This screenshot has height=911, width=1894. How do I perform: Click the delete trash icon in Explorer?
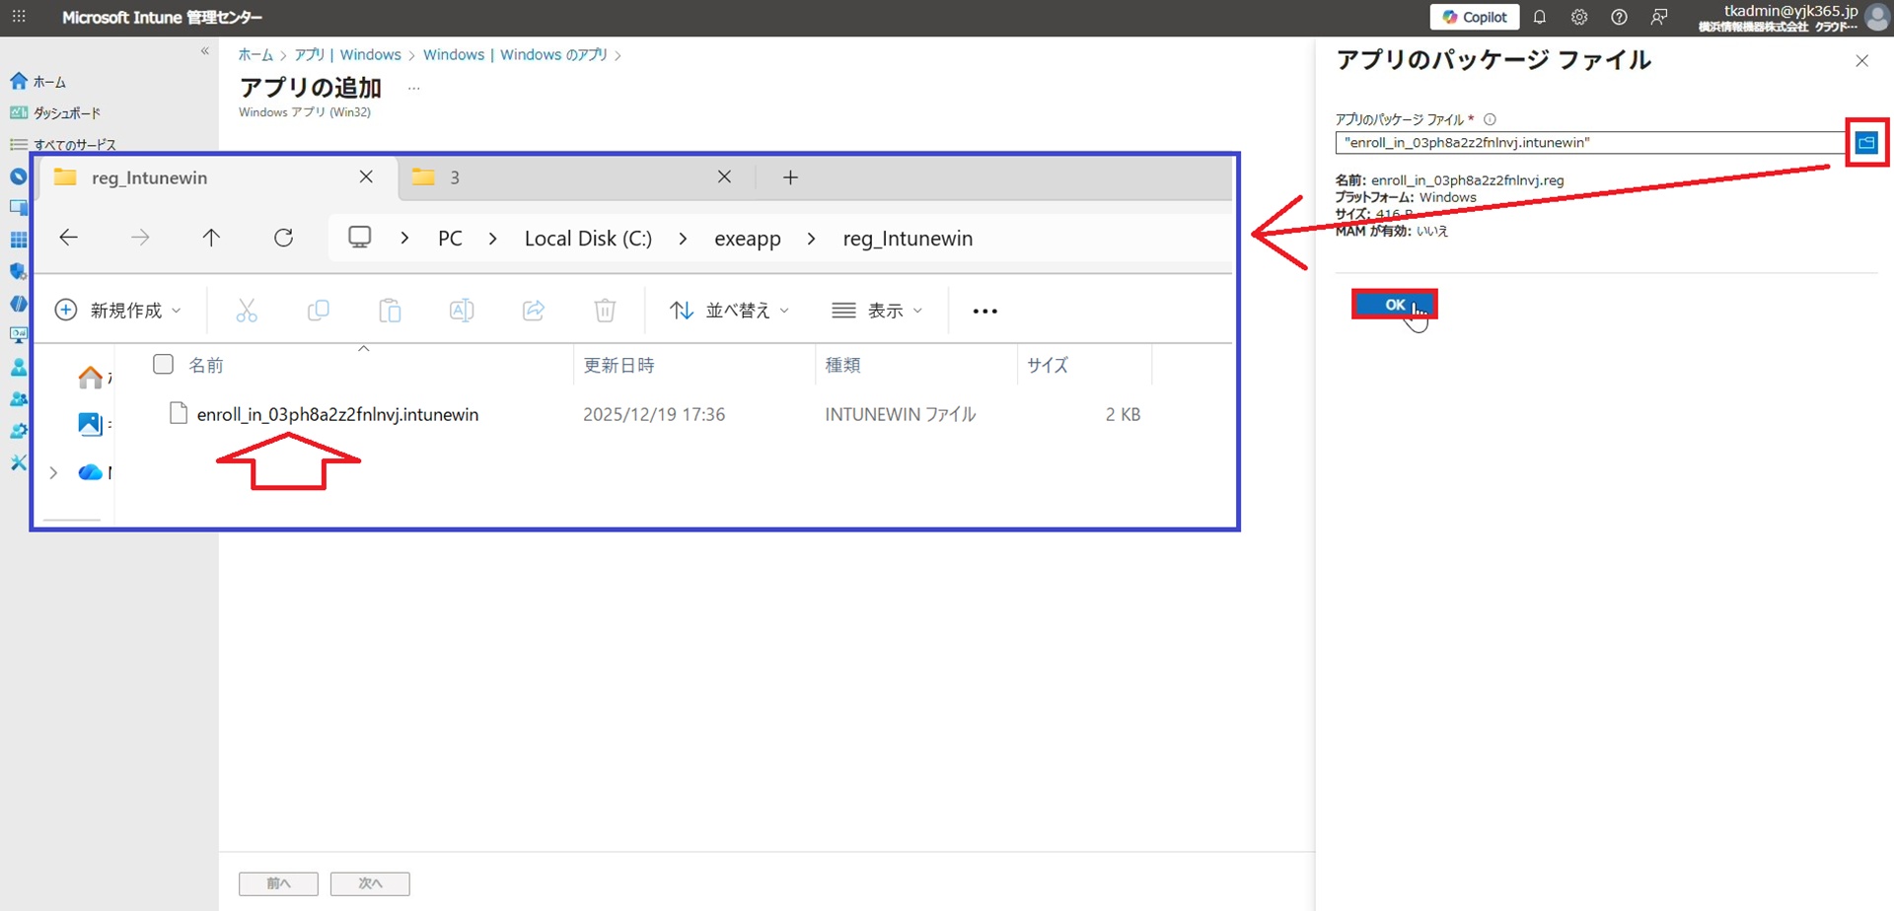point(605,311)
